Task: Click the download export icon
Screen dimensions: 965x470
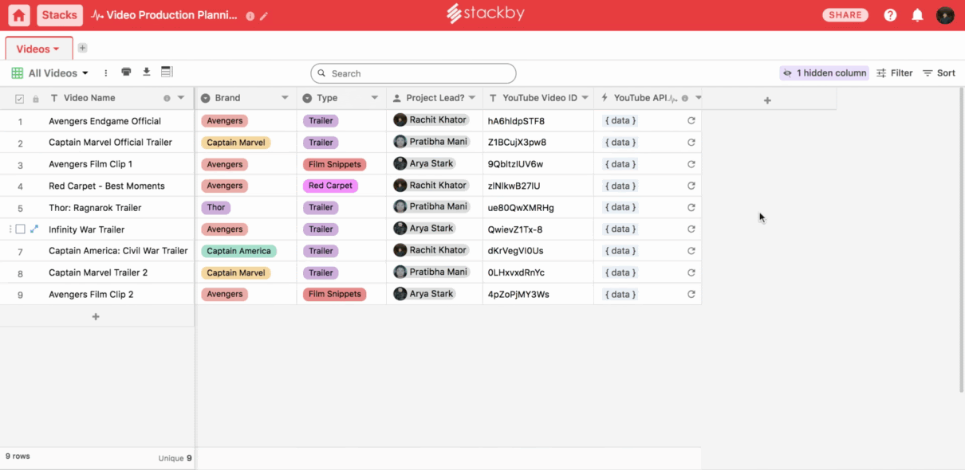Action: point(147,72)
